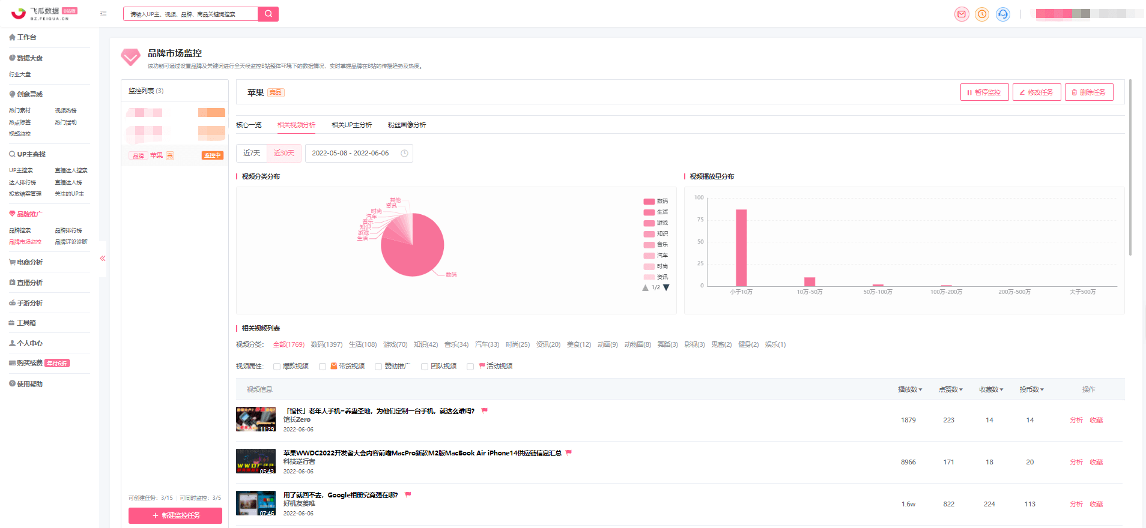Image resolution: width=1146 pixels, height=528 pixels.
Task: Filter videos by 生活(108) category
Action: [363, 345]
